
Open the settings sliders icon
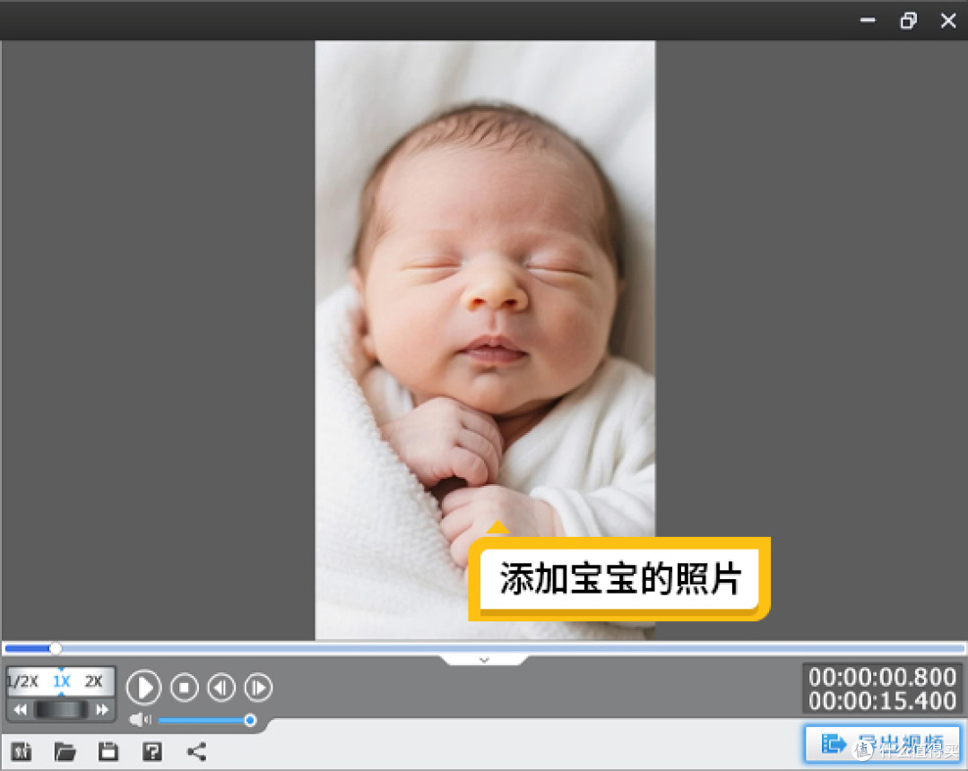click(x=22, y=752)
